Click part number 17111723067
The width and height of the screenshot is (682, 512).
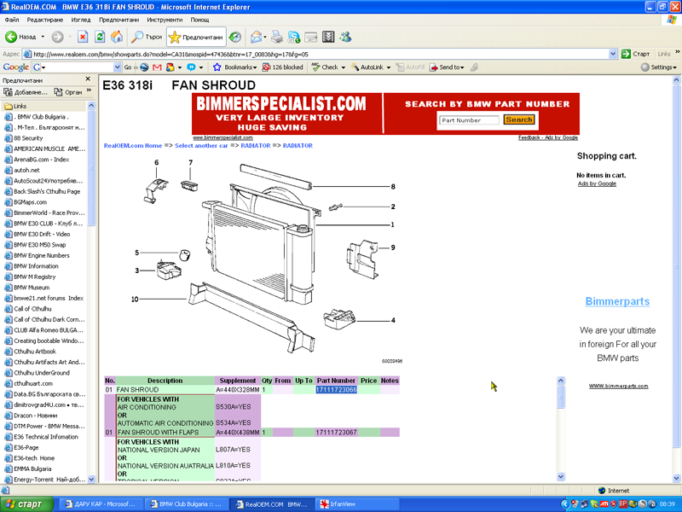pyautogui.click(x=336, y=433)
